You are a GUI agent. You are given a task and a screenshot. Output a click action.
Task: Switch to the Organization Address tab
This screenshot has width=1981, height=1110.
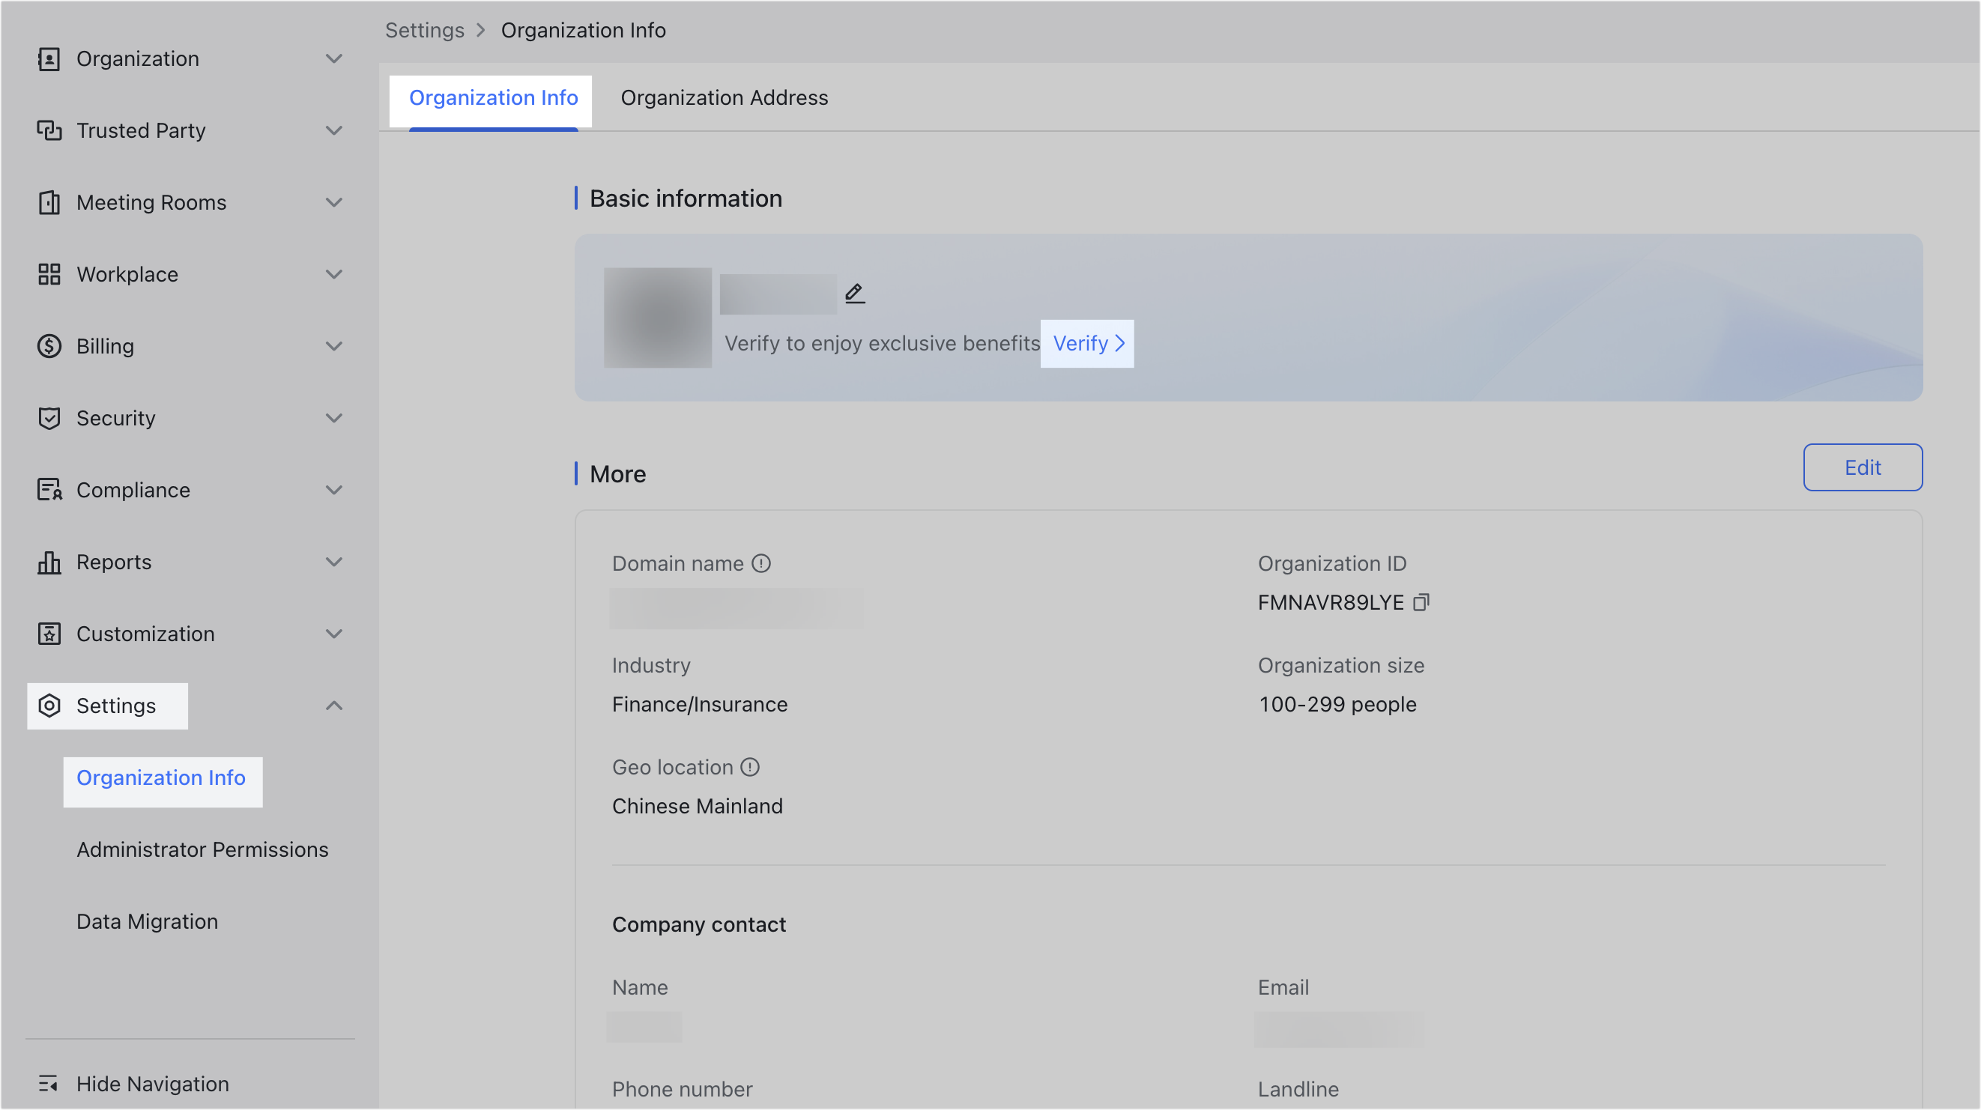[724, 97]
